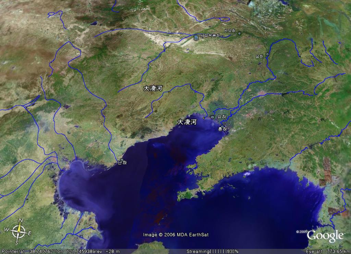
Task: Click the Image © 2006 MDA EarthSat credit
Action: pos(176,235)
